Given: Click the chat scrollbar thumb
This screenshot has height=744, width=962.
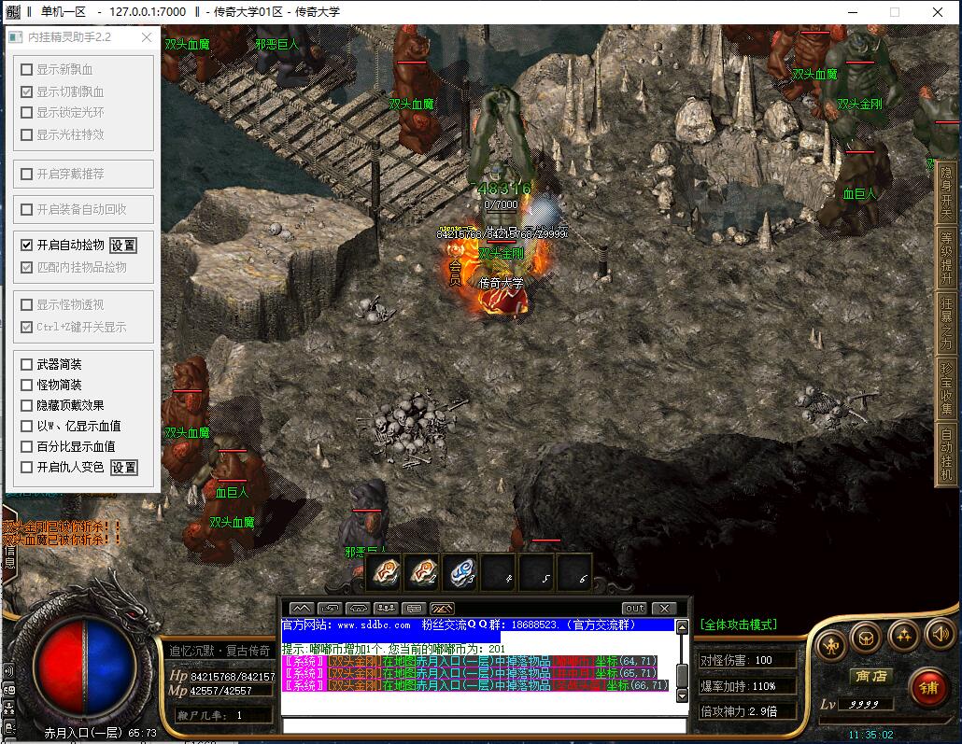Looking at the screenshot, I should tap(682, 676).
